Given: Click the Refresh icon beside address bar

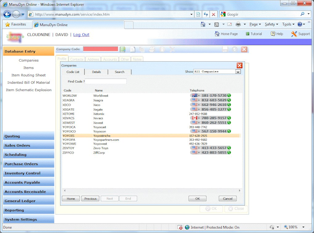Looking at the screenshot, I should click(206, 15).
